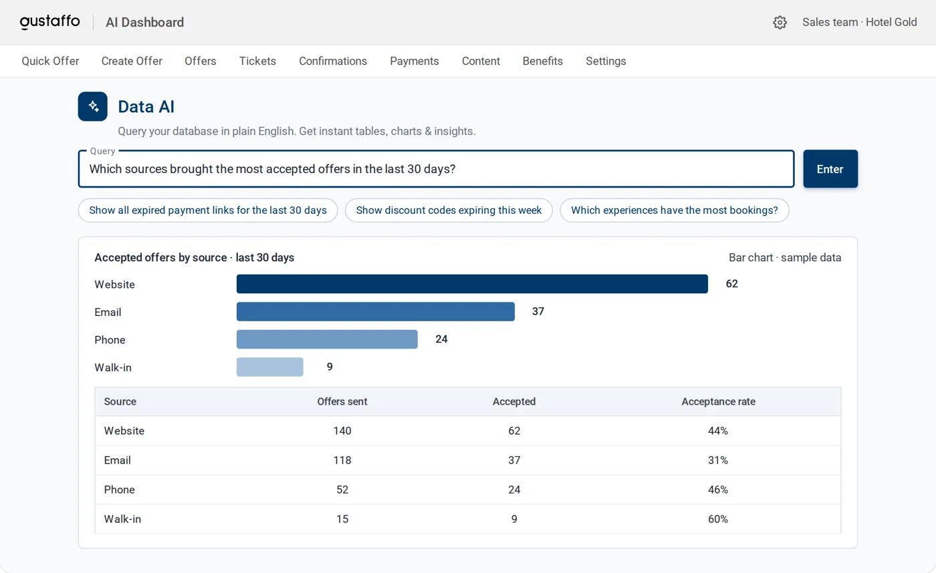The height and width of the screenshot is (573, 936).
Task: Click the Source column header
Action: (x=120, y=401)
